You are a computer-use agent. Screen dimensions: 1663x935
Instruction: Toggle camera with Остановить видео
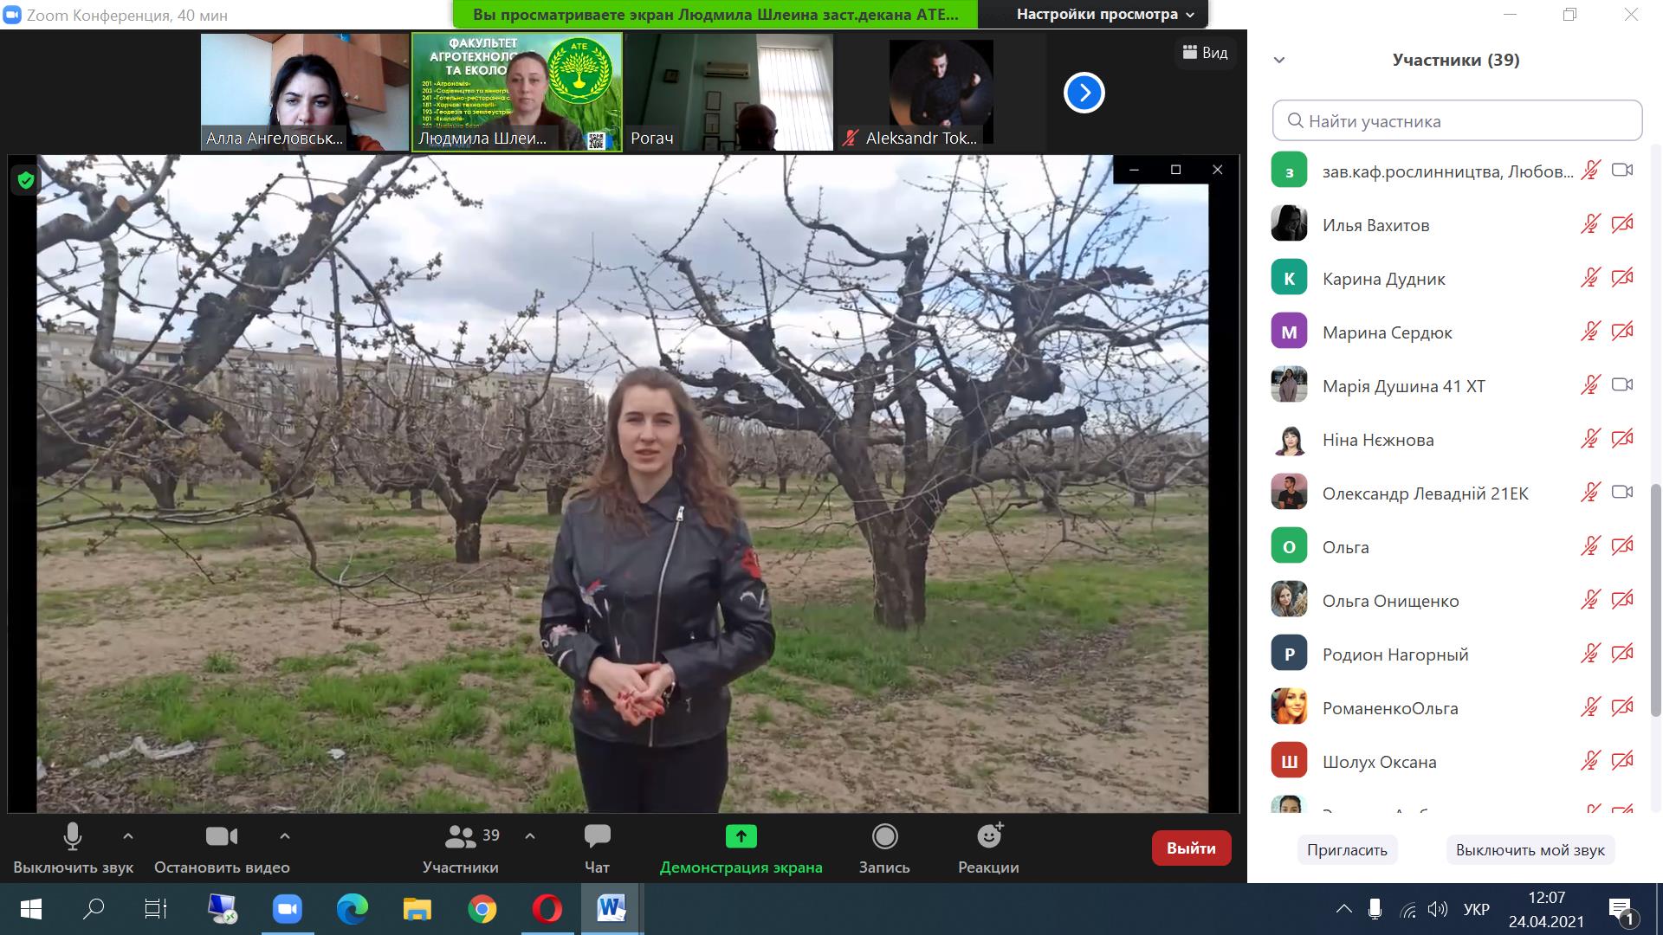(222, 836)
